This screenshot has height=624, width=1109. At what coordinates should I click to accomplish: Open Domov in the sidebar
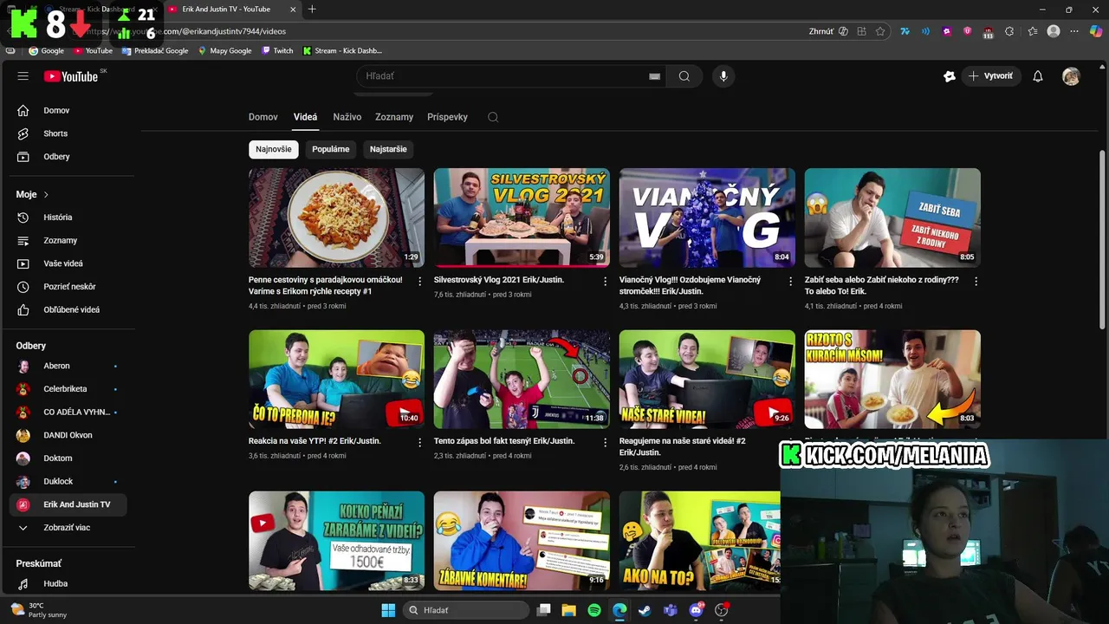pyautogui.click(x=68, y=111)
